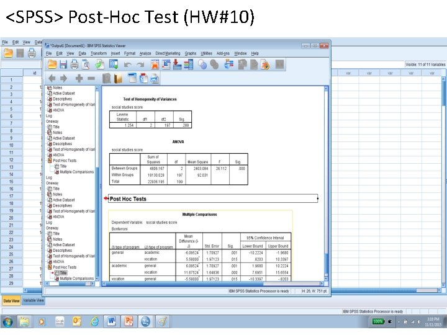Click the Collapse minus icon
Viewport: 447px width, 335px height.
[91, 78]
